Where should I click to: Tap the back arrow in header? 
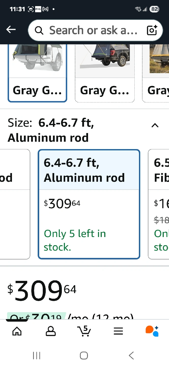click(11, 30)
